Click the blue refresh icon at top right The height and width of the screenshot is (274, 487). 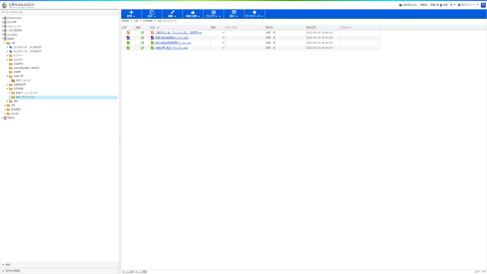pos(483,5)
